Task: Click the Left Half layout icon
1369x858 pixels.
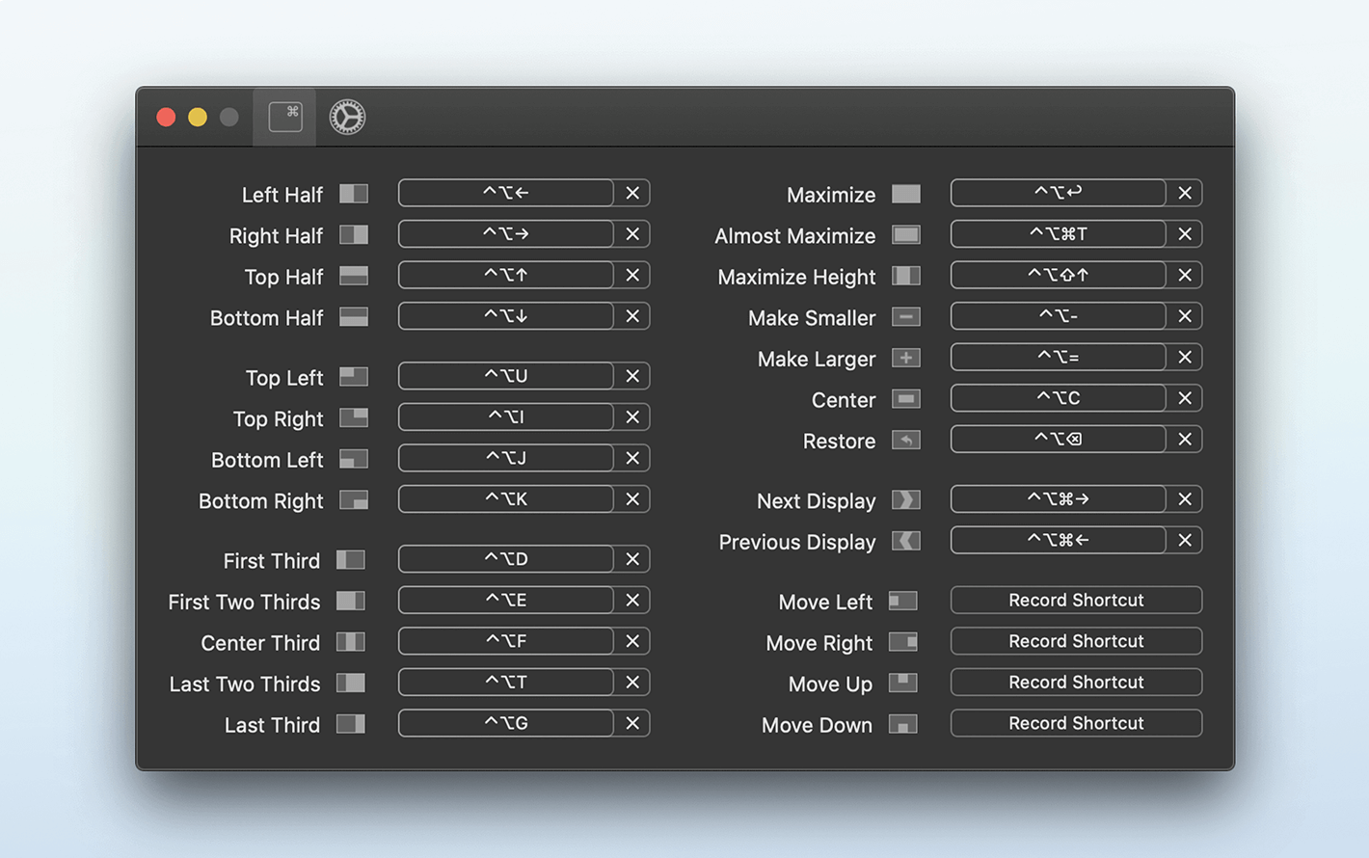Action: 354,194
